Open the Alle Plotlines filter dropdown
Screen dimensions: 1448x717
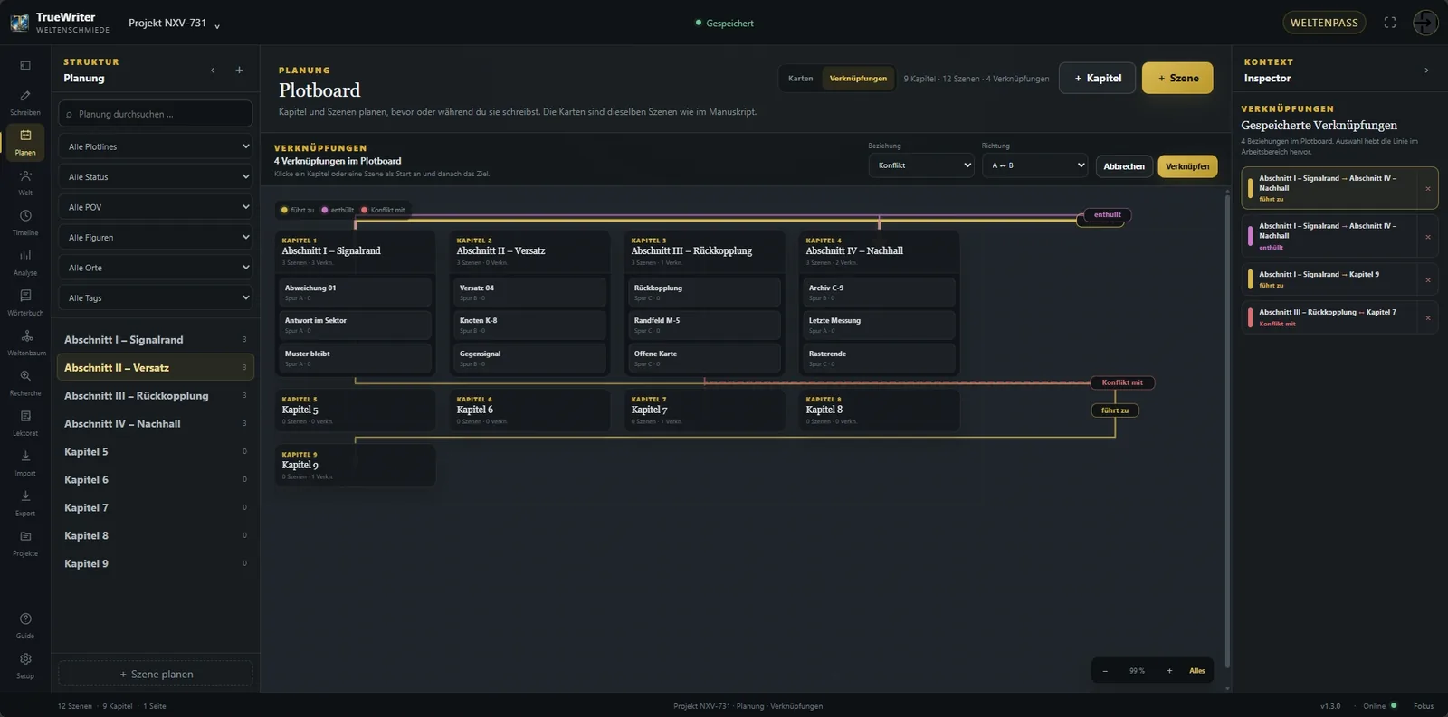156,146
